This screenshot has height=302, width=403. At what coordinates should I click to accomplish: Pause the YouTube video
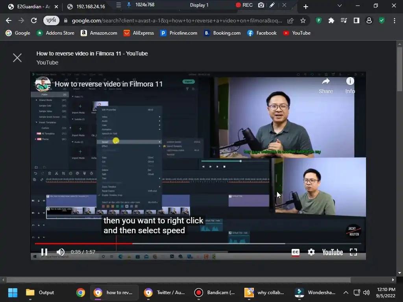(44, 252)
